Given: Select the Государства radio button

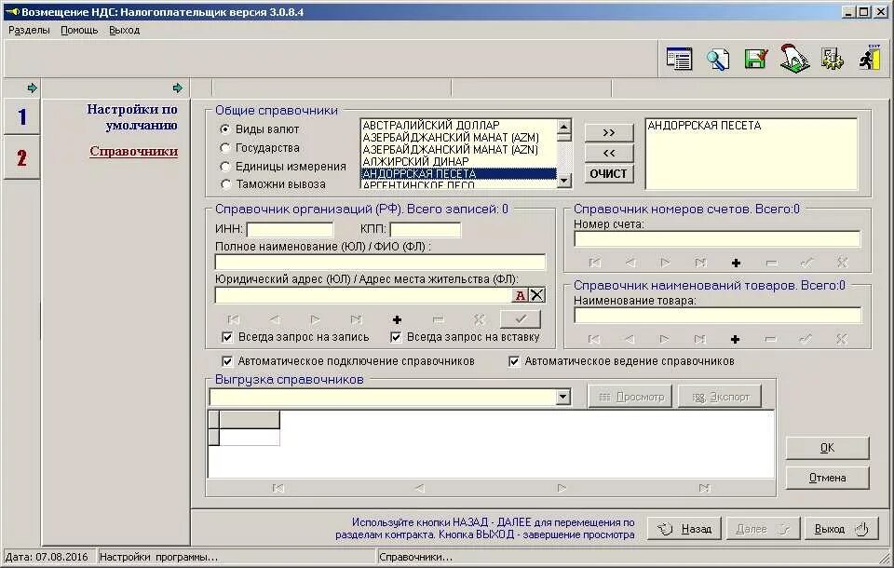Looking at the screenshot, I should click(x=225, y=148).
